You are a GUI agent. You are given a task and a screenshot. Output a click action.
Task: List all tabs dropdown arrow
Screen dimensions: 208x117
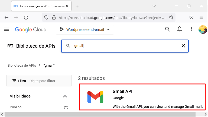pos(154,6)
